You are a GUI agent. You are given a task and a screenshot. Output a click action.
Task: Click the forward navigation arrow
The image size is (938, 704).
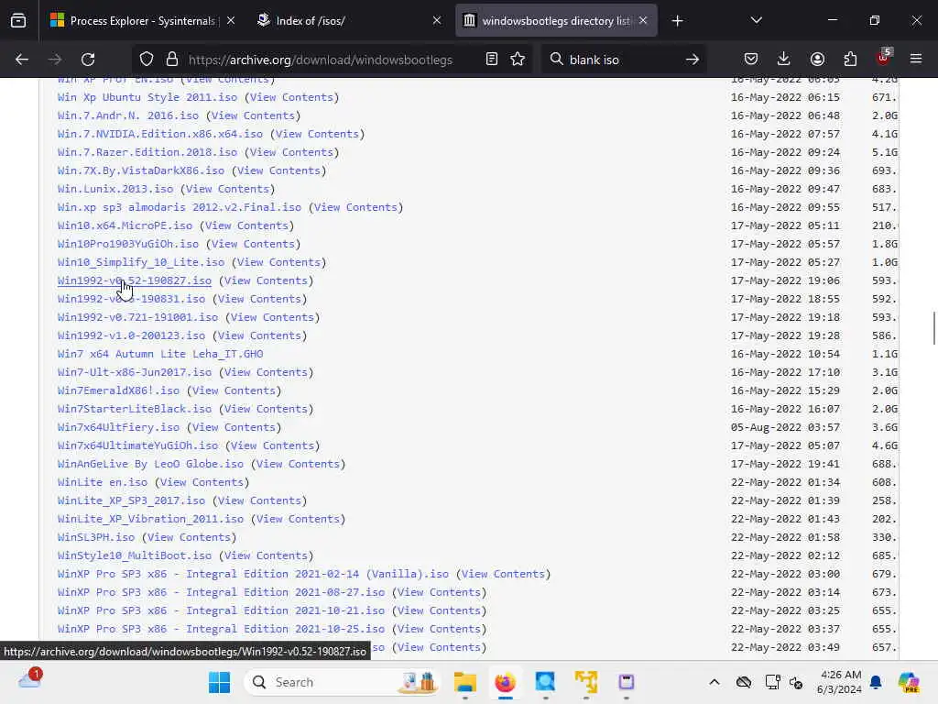click(55, 60)
